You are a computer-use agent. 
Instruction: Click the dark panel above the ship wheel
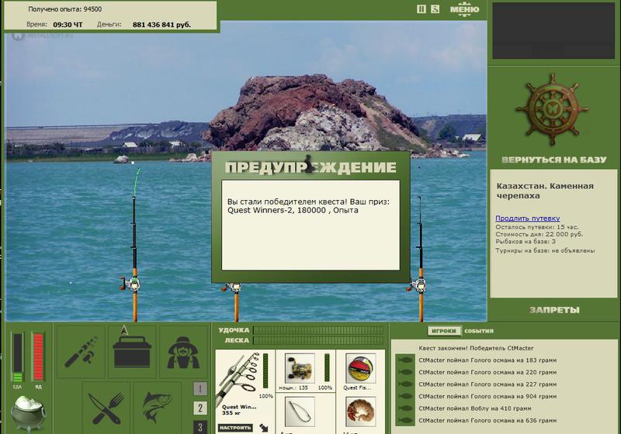point(553,30)
